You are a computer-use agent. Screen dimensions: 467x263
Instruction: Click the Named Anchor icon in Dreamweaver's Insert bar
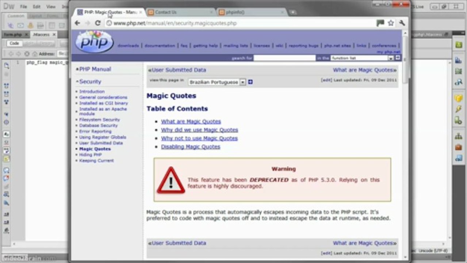(31, 26)
